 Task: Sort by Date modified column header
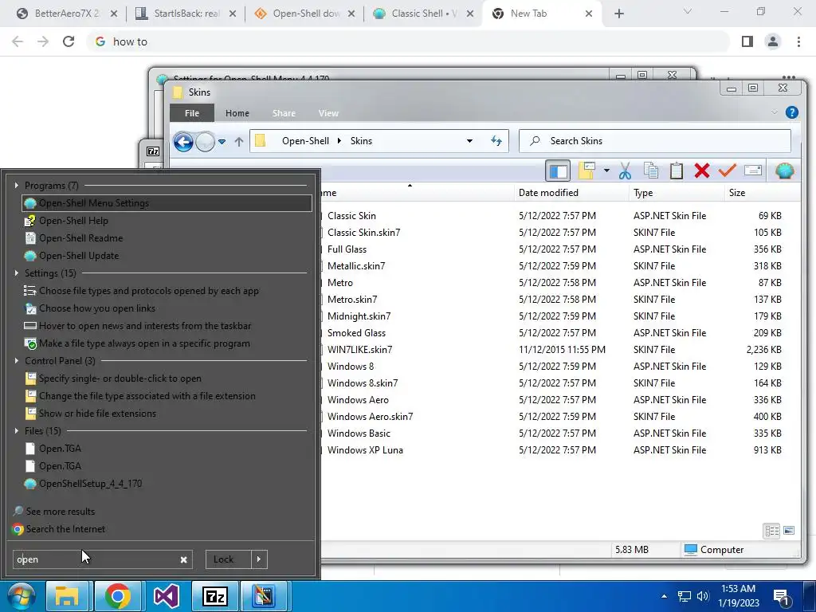tap(571, 193)
